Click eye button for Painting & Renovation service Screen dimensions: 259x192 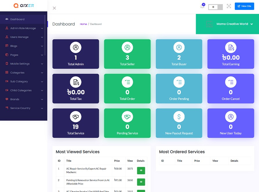click(141, 182)
